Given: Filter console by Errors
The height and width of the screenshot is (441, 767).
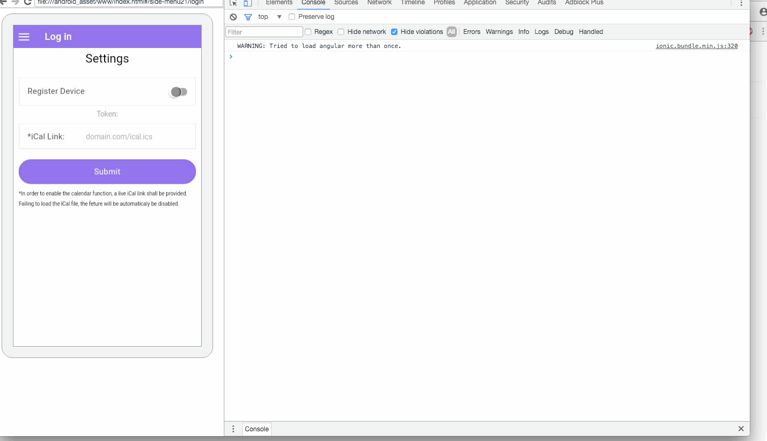Looking at the screenshot, I should pyautogui.click(x=471, y=32).
